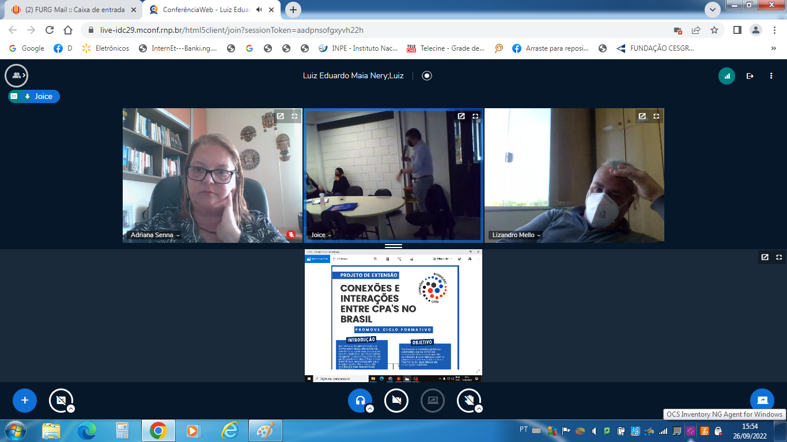Click the blue presentation restore button
The height and width of the screenshot is (442, 787).
pos(762,400)
